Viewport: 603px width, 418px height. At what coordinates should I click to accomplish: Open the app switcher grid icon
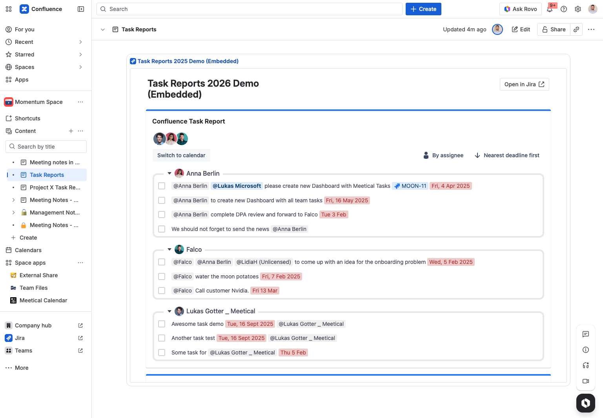pyautogui.click(x=9, y=9)
